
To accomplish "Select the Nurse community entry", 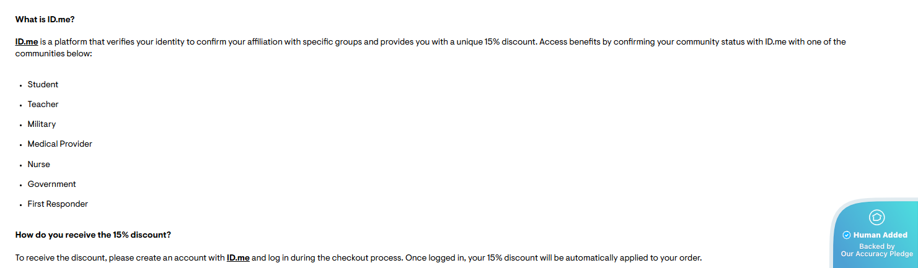I will coord(38,164).
